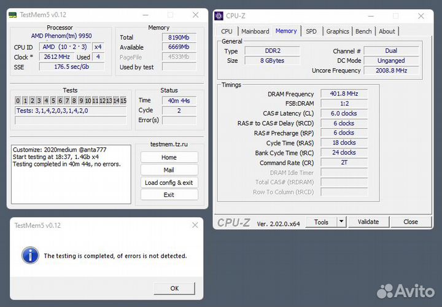
Task: Click the Validate button
Action: 368,222
